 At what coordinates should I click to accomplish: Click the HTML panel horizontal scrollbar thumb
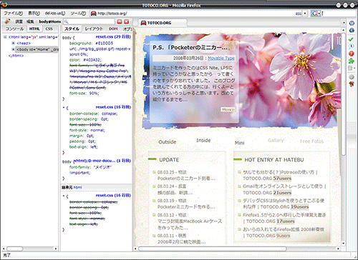[14, 249]
